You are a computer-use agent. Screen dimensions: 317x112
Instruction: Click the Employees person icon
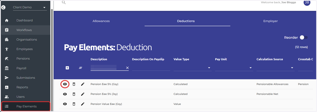pyautogui.click(x=7, y=49)
